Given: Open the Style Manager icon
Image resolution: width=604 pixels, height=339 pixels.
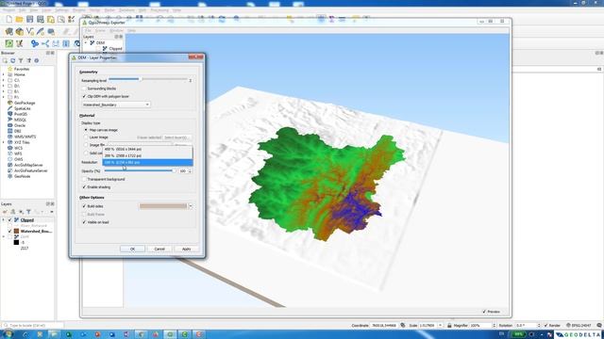Looking at the screenshot, I should (72, 19).
